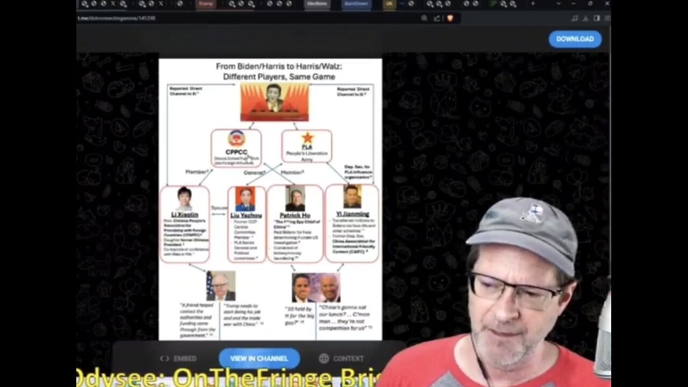Click the CONTEXT link below the post
688x387 pixels.
[348, 359]
